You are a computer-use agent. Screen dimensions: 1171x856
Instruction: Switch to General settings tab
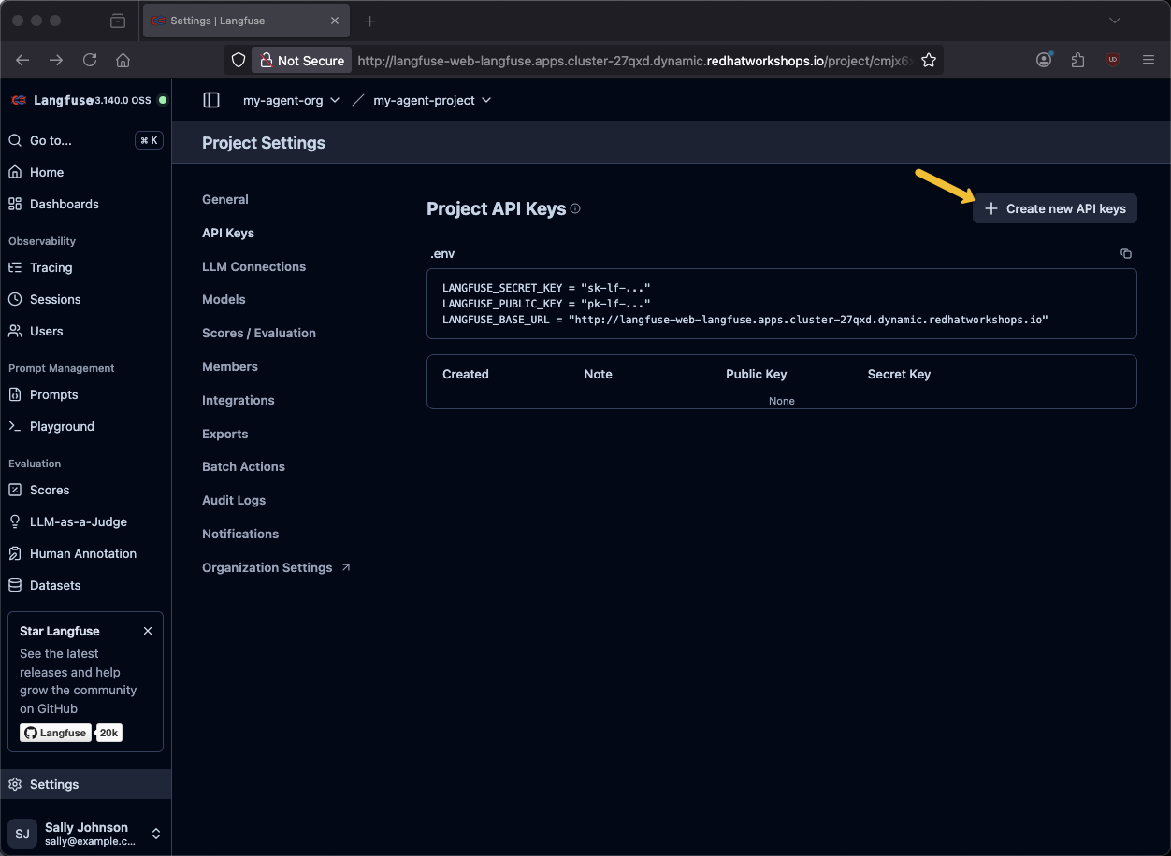[225, 199]
